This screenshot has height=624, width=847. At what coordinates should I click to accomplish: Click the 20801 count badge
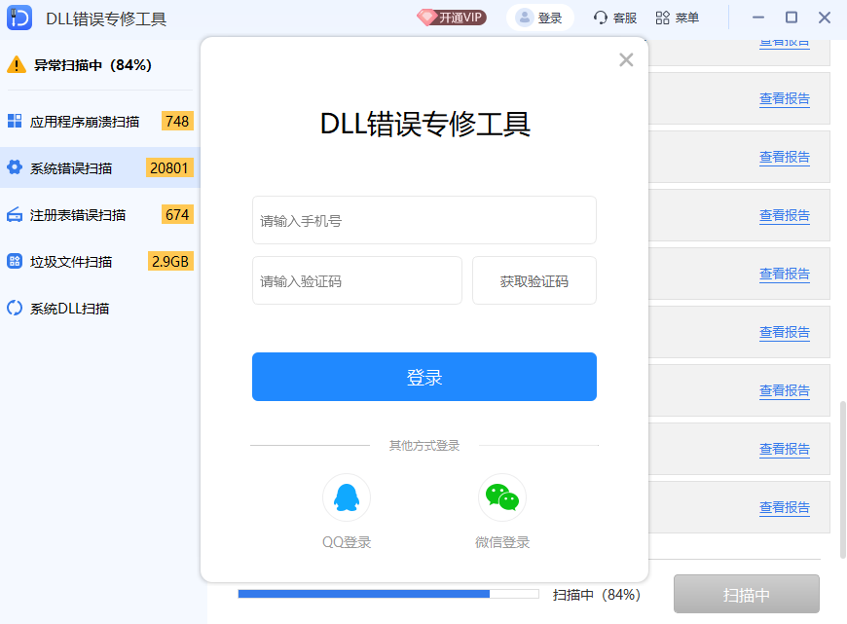coord(169,168)
